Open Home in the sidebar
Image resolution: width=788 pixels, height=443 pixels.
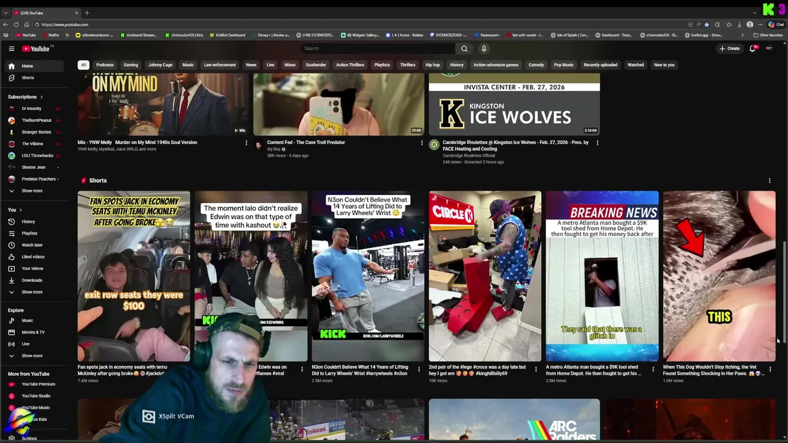[x=35, y=66]
